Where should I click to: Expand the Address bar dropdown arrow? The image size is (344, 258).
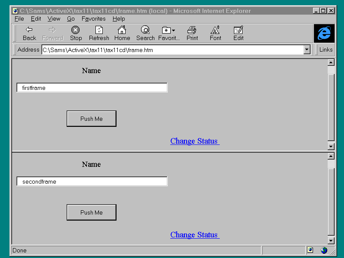click(307, 50)
